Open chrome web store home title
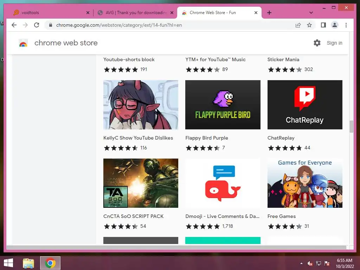The height and width of the screenshot is (270, 360). 66,43
